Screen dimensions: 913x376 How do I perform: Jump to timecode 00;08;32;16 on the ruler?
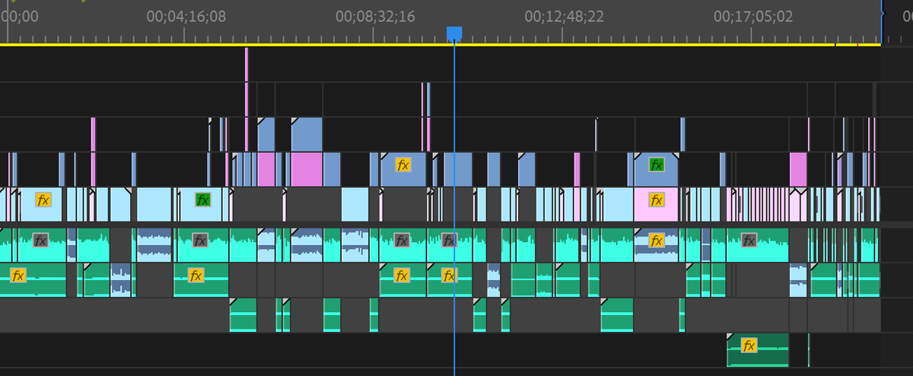point(376,17)
